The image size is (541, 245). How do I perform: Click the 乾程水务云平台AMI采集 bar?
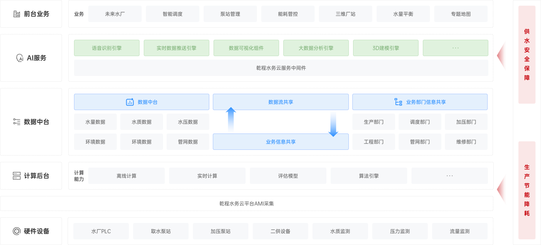point(246,203)
